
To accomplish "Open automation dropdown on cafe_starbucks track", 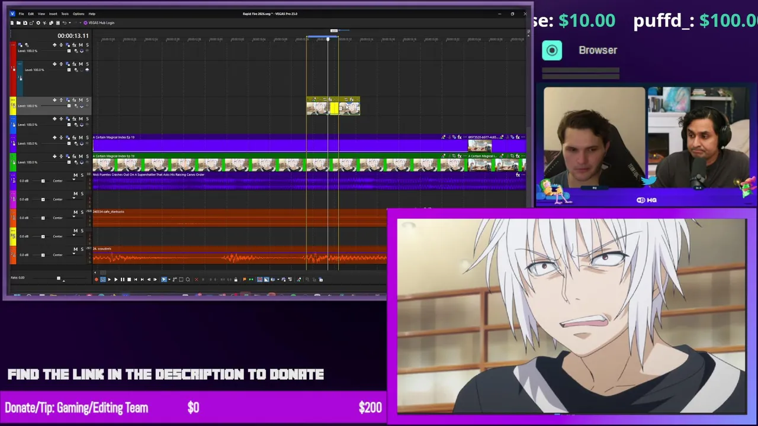I will [x=74, y=217].
